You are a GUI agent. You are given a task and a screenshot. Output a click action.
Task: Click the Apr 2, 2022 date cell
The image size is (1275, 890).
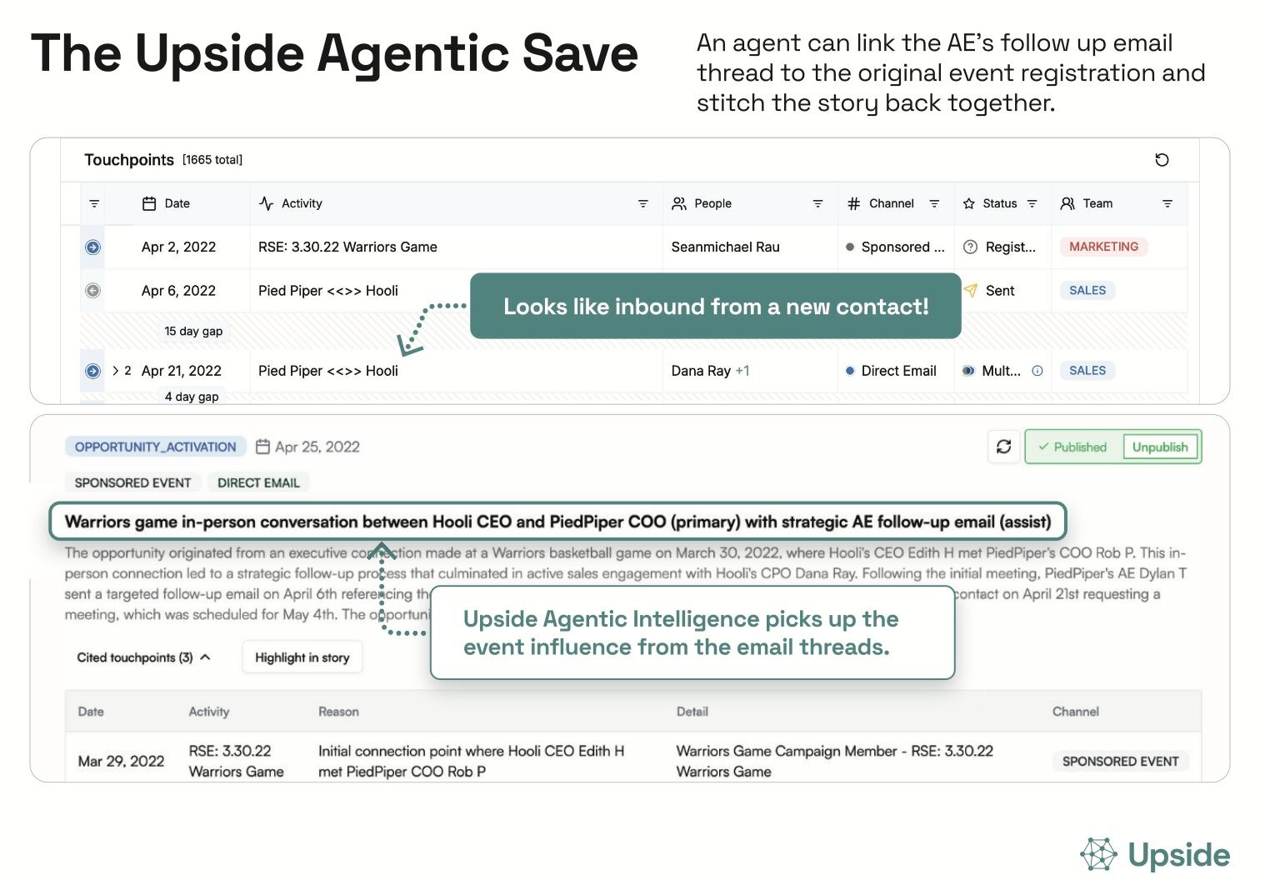pos(178,247)
